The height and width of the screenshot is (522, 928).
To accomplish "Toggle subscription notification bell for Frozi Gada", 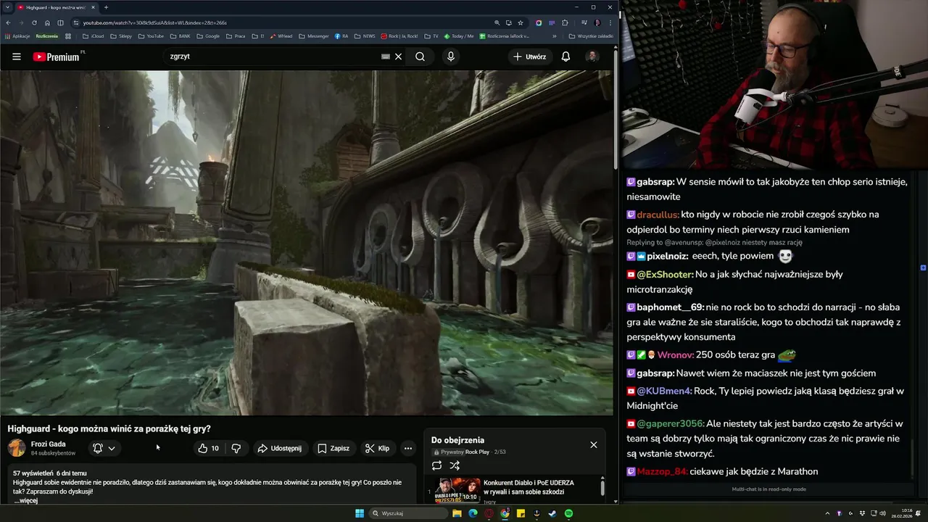I will 98,448.
